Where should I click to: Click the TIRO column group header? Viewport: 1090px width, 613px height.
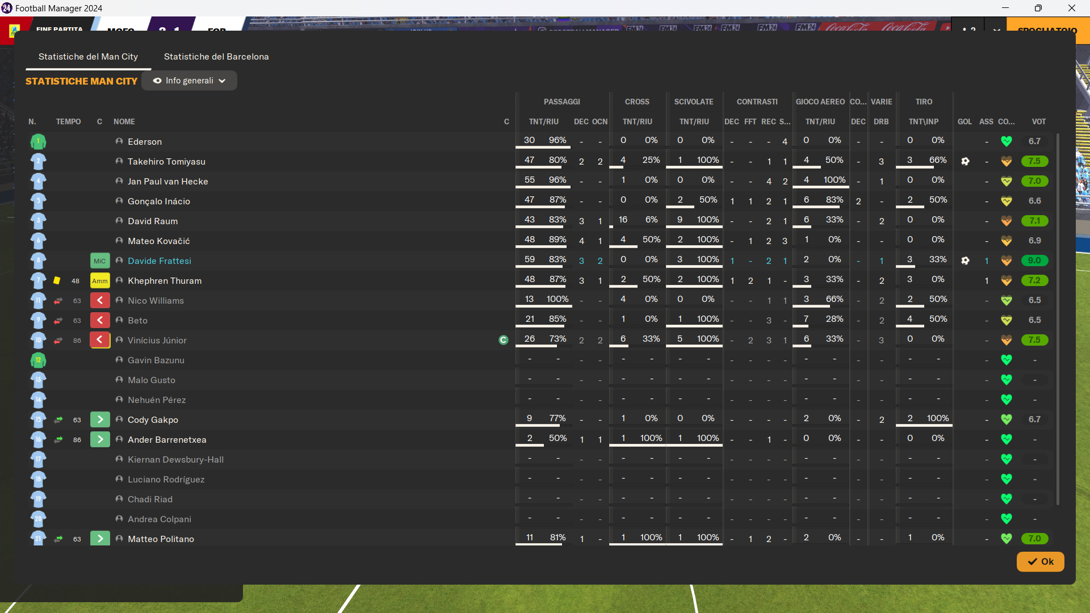(x=924, y=102)
